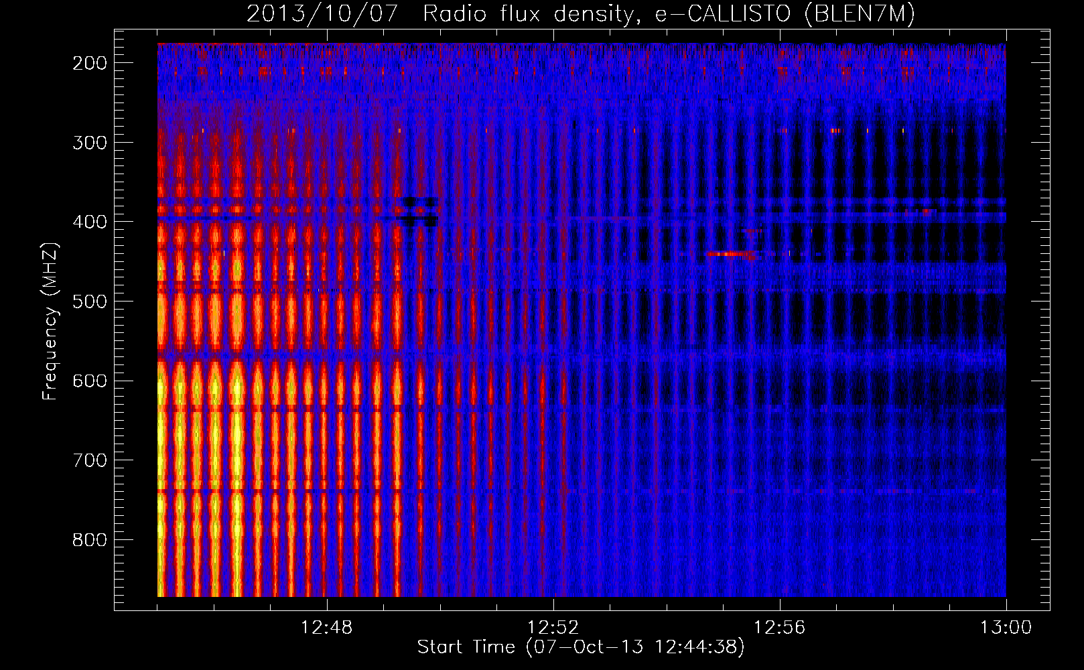Screen dimensions: 1084x670
Task: Click the 200 frequency tick label
Action: pos(90,63)
